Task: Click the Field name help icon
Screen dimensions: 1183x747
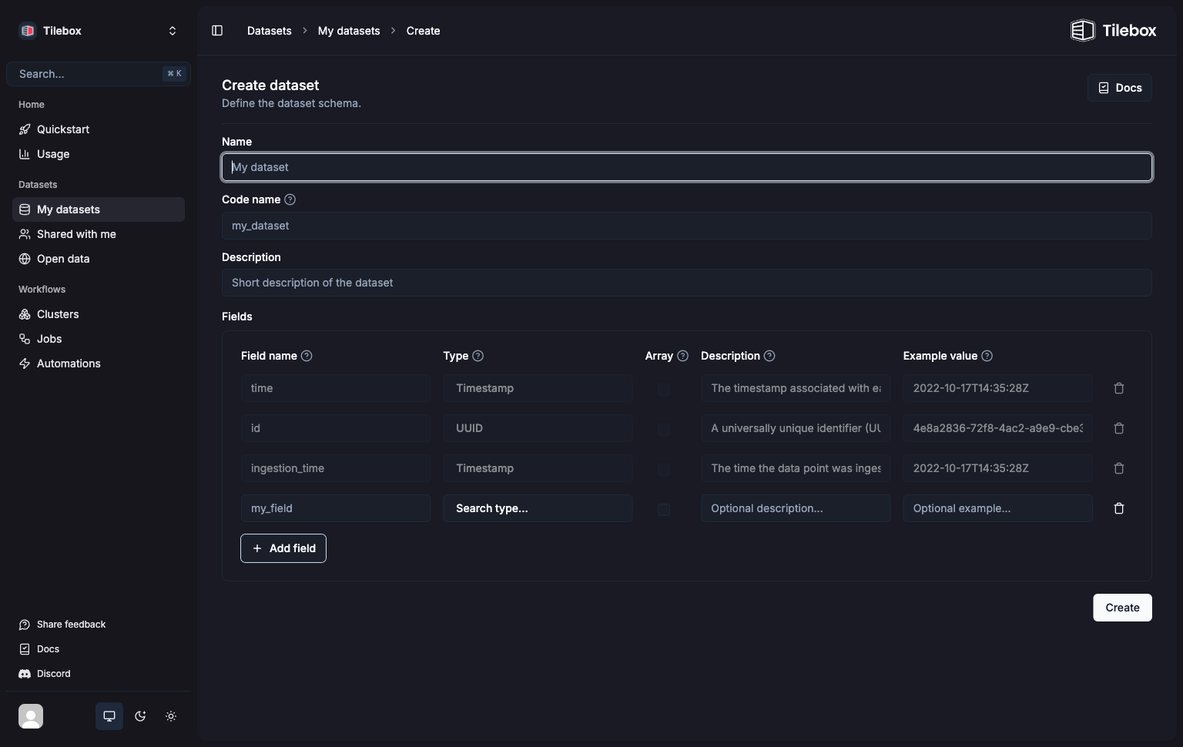Action: click(307, 356)
